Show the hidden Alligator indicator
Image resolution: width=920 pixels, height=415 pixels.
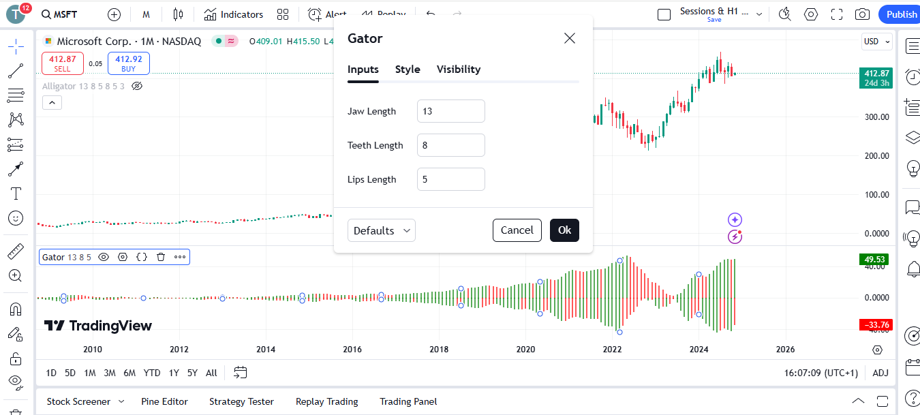click(x=136, y=87)
